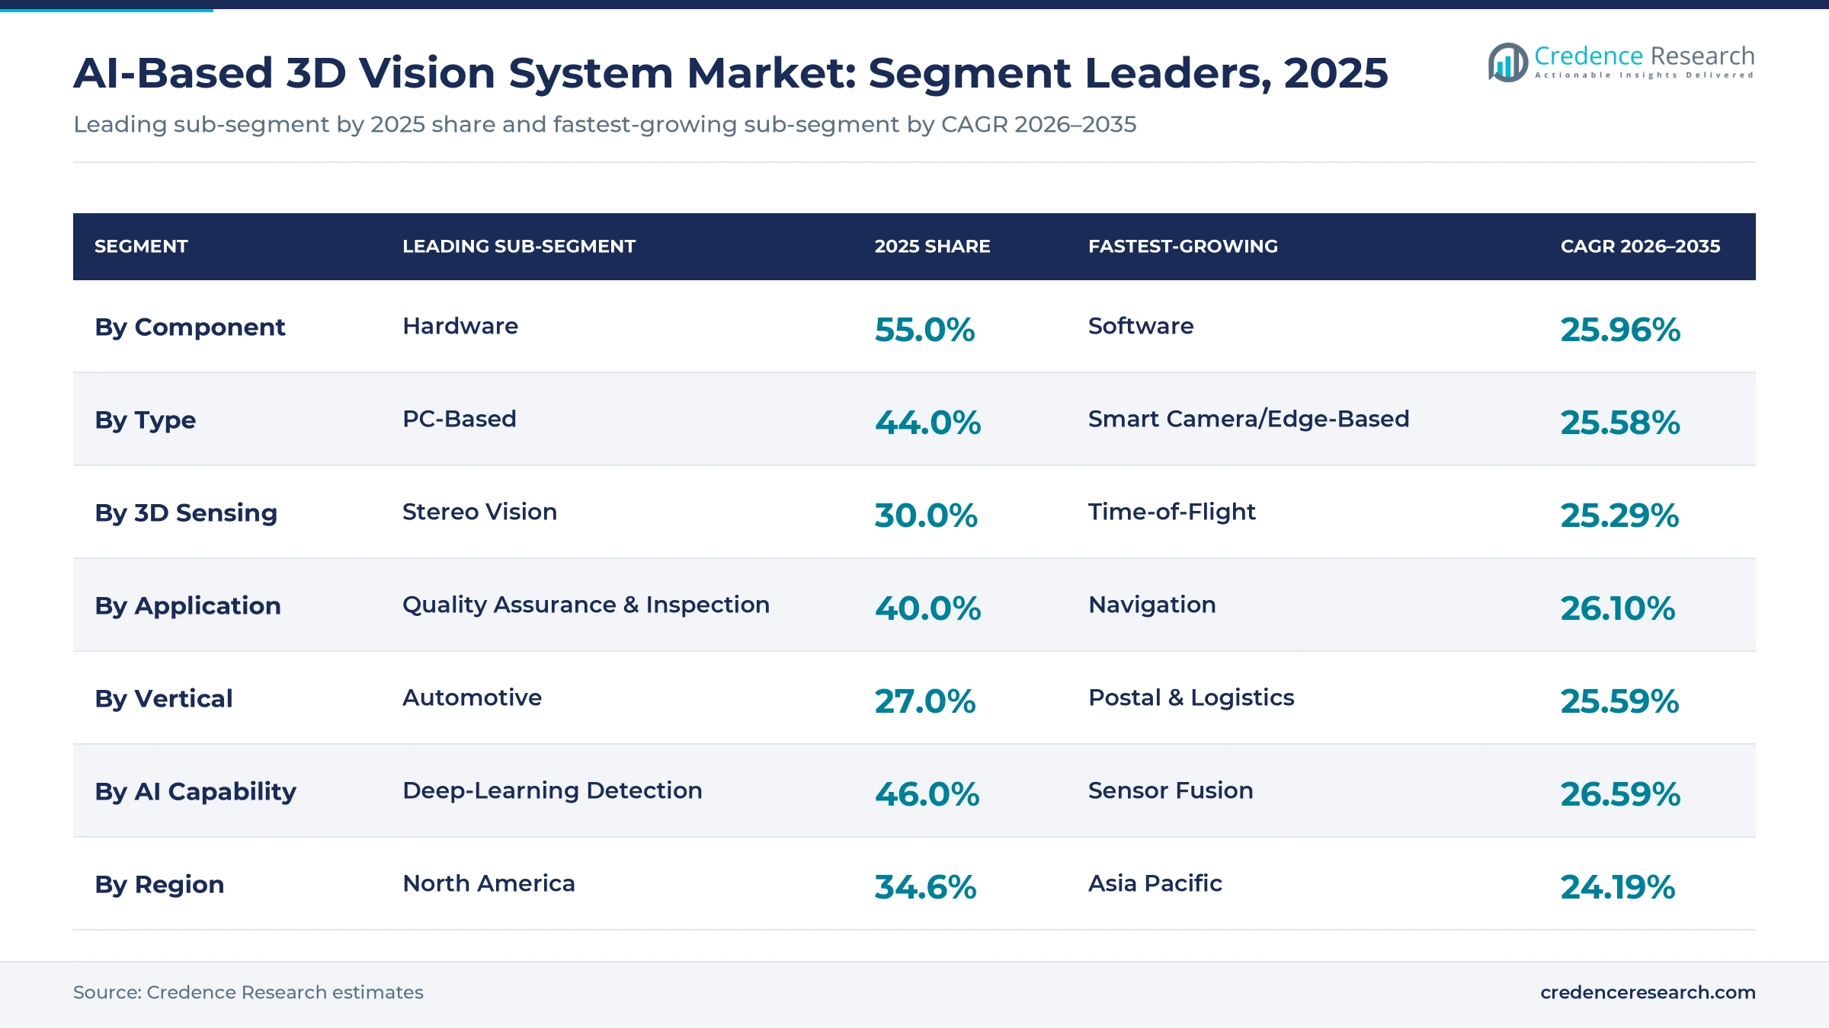The image size is (1829, 1028).
Task: Click the 55.0% share value
Action: tap(924, 330)
